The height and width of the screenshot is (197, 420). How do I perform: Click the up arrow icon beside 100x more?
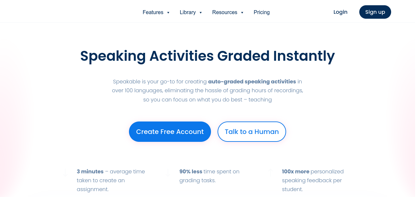point(270,172)
